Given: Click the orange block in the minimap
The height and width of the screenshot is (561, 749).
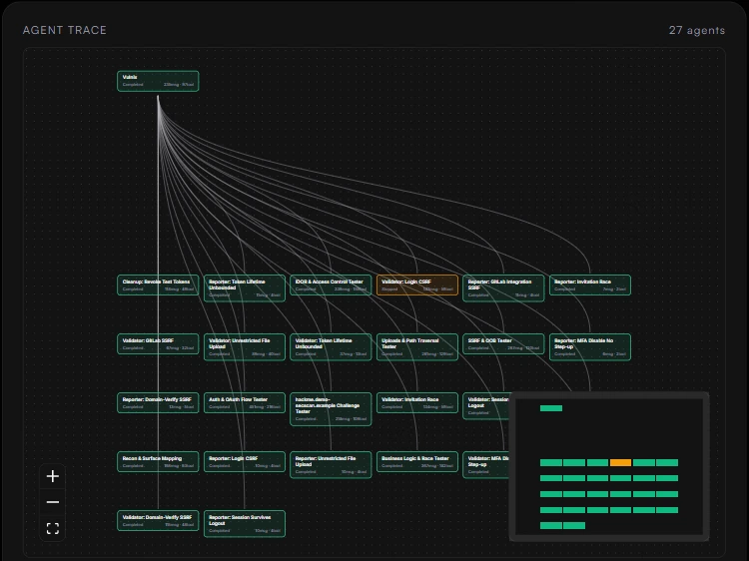Looking at the screenshot, I should click(620, 462).
